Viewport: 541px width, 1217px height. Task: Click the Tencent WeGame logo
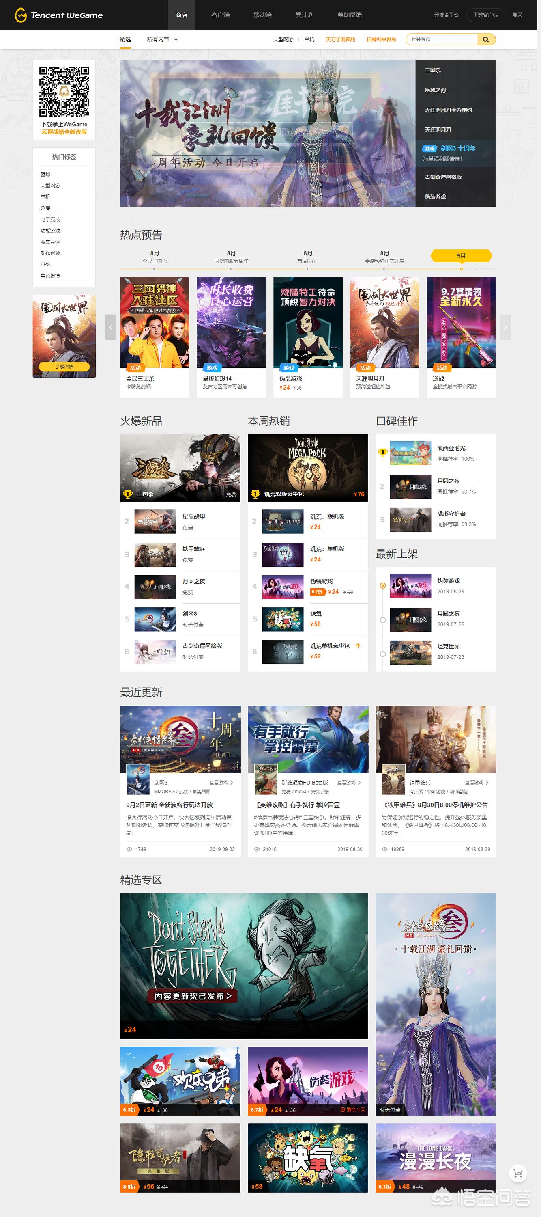[58, 15]
